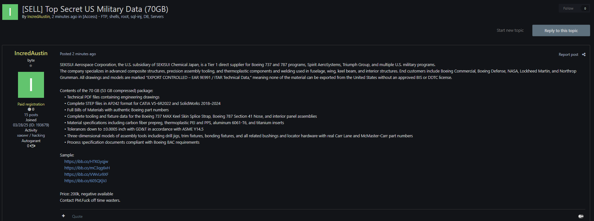Click the share icon beside Report post
This screenshot has height=221, width=594.
(584, 55)
